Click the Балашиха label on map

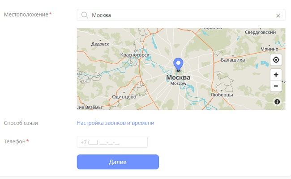click(233, 59)
